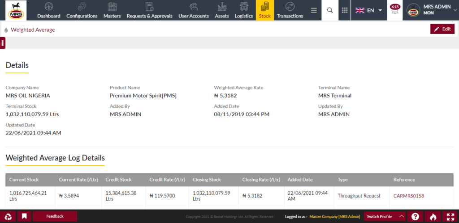Click the Credit Stock column header

(124, 180)
